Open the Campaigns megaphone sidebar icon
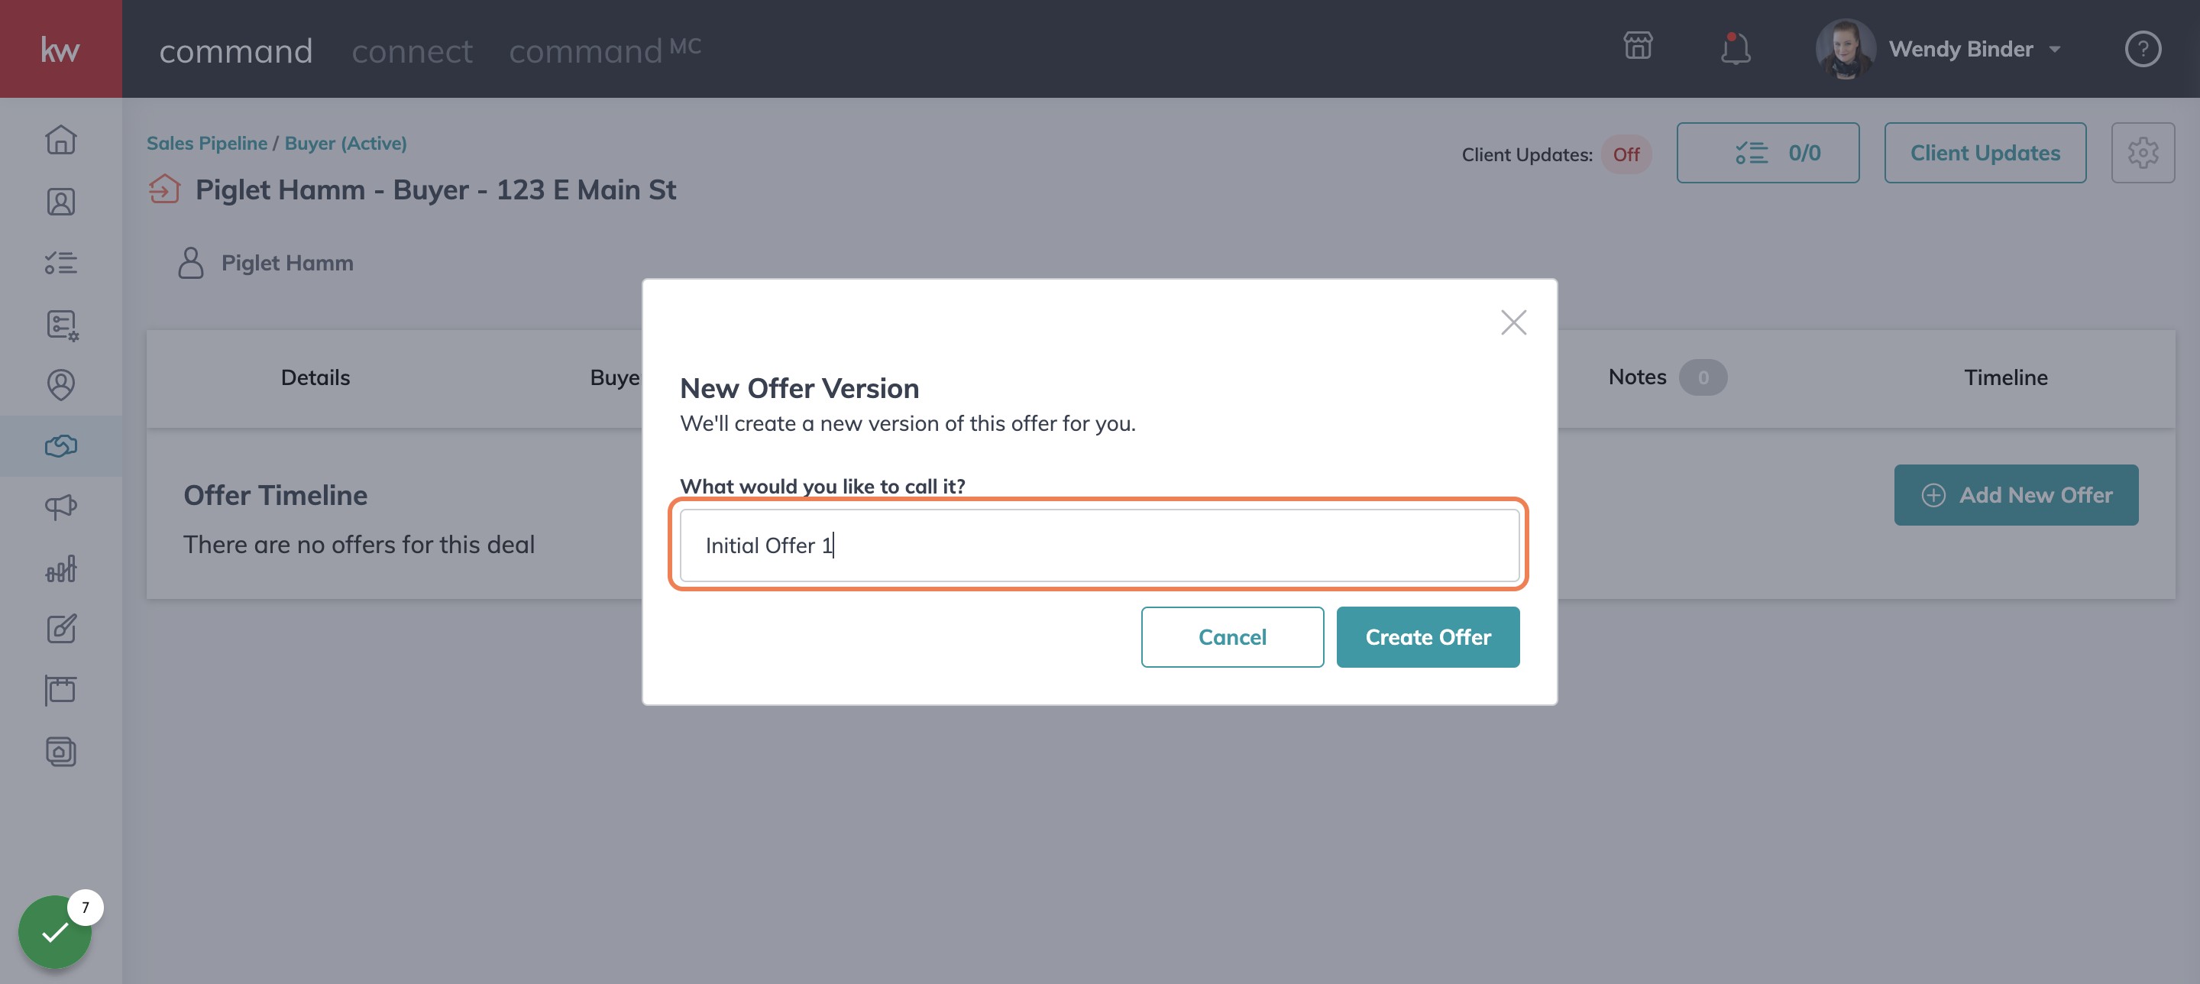The height and width of the screenshot is (984, 2200). point(60,507)
